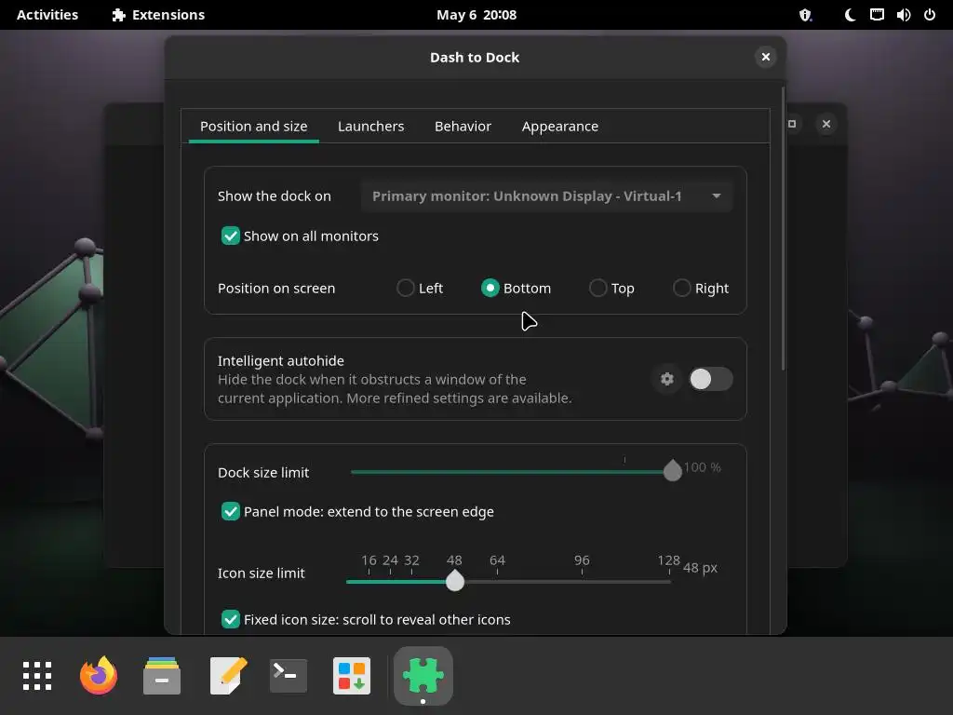This screenshot has width=953, height=715.
Task: Open the Extensions app menu in top bar
Action: pos(158,15)
